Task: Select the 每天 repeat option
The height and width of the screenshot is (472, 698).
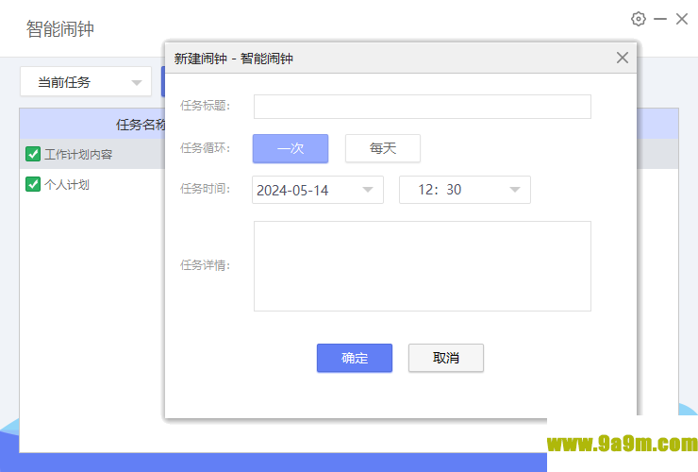Action: (x=383, y=148)
